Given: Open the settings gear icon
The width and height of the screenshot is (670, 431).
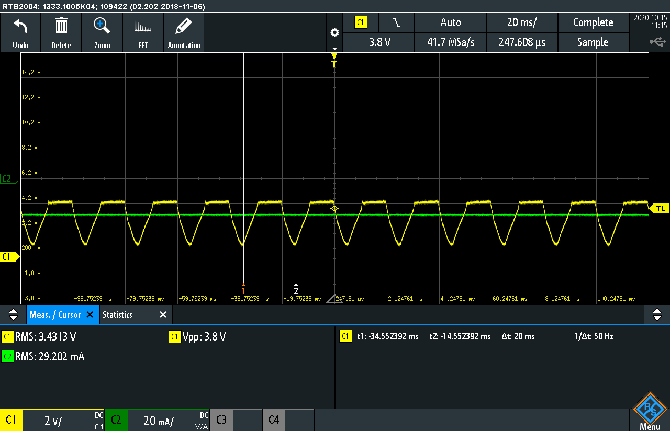Looking at the screenshot, I should click(334, 32).
